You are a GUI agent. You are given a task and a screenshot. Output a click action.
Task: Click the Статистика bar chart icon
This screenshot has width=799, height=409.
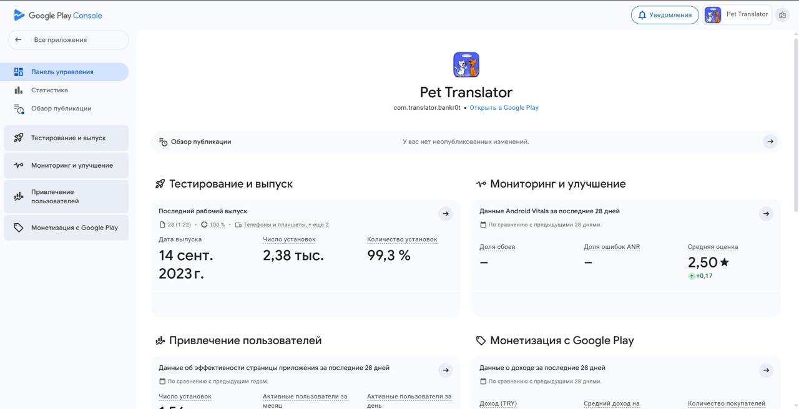[x=19, y=90]
